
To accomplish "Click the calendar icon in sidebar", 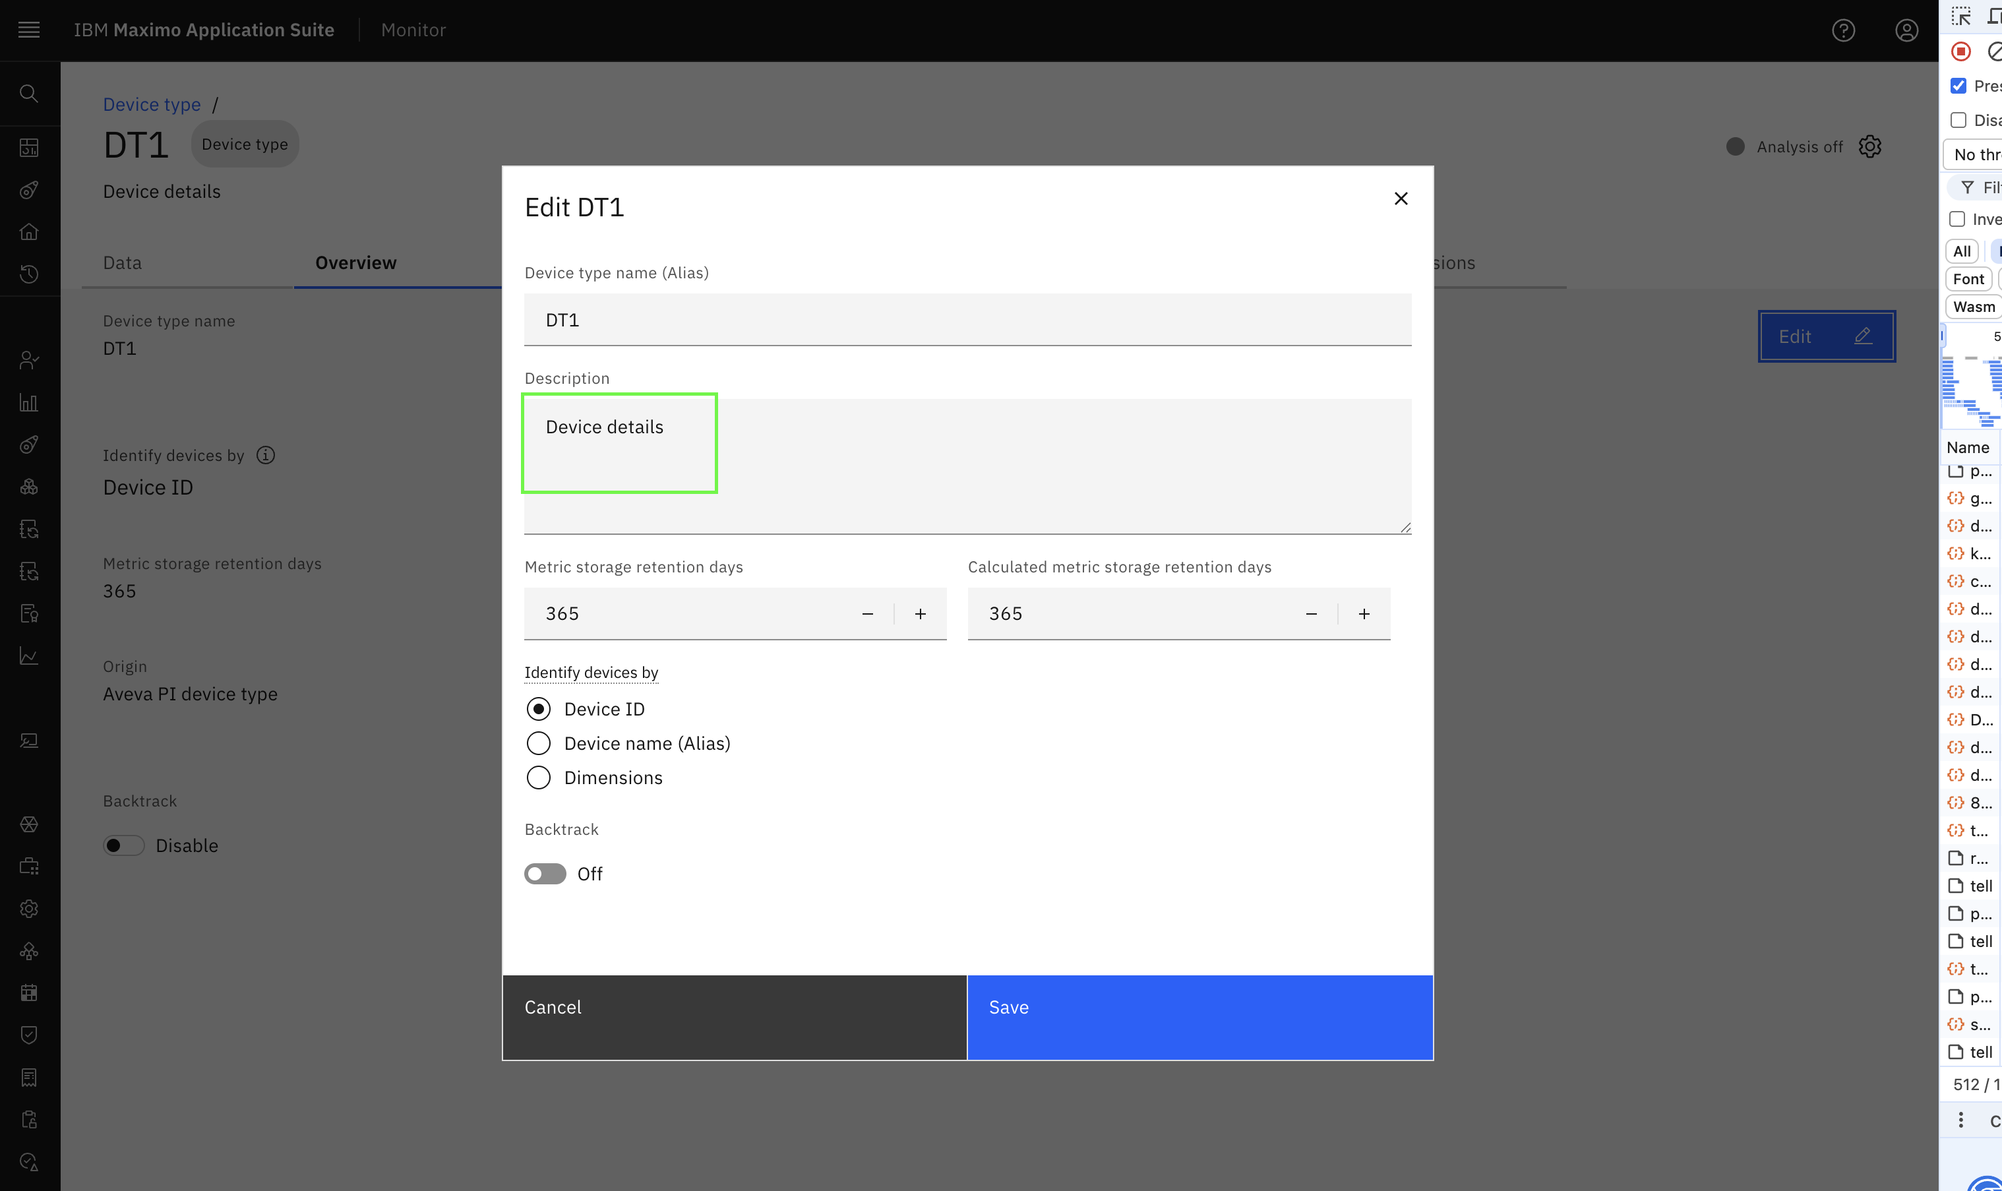I will point(29,993).
